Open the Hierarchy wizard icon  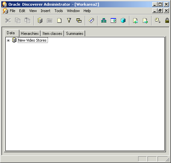click(104, 20)
